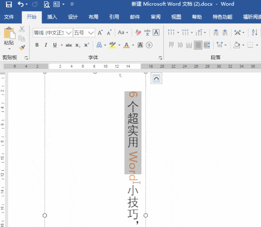
Task: Click the Clear Formatting eraser icon
Action: click(138, 32)
